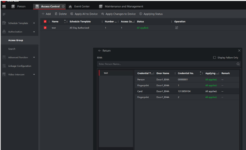Click the search magnifier icon
Viewport: 246px width, 150px height.
coord(238,64)
